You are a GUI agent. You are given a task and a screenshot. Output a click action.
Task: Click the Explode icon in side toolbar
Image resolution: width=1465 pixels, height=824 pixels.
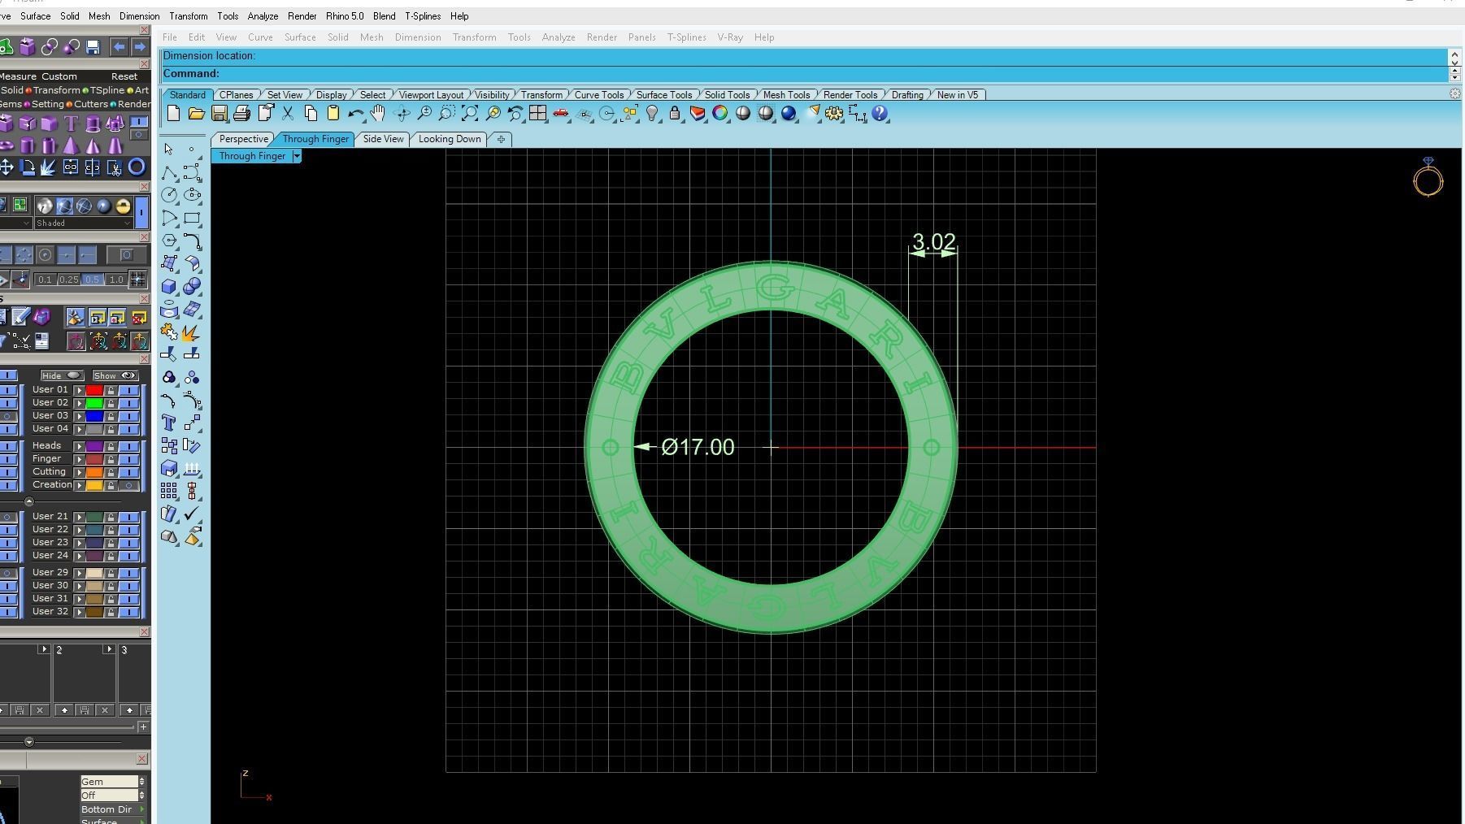click(x=192, y=332)
